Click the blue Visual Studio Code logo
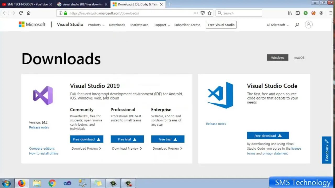The height and width of the screenshot is (188, 335). click(x=220, y=95)
